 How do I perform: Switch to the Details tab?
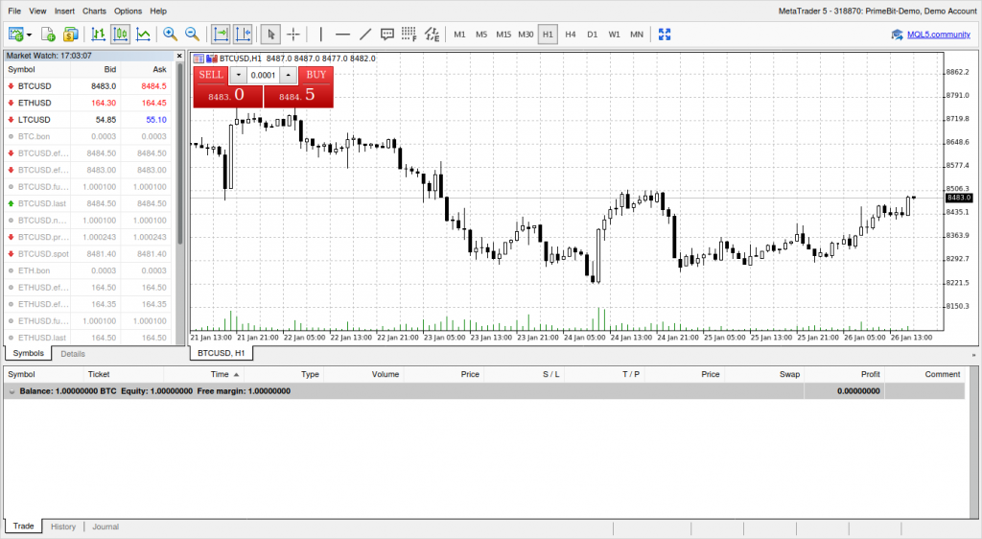pyautogui.click(x=73, y=354)
